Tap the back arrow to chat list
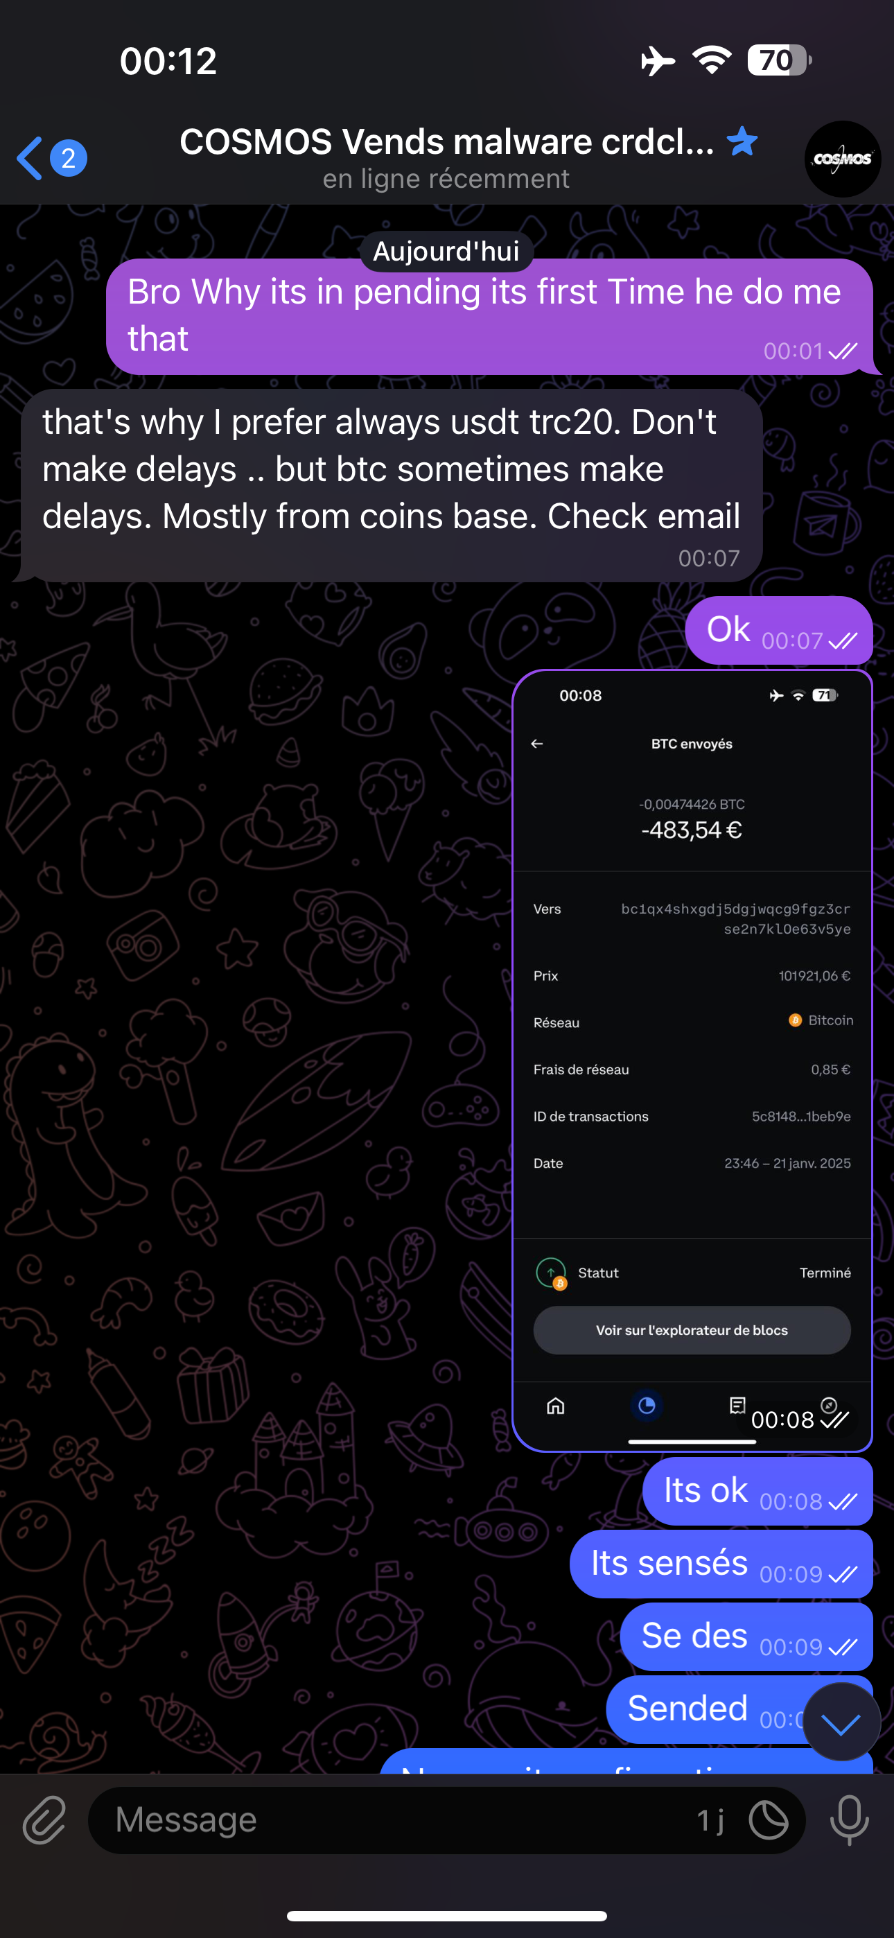894x1938 pixels. (30, 159)
